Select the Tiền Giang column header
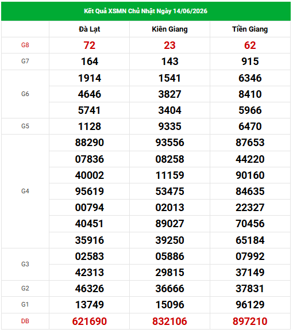The image size is (293, 333). click(250, 29)
